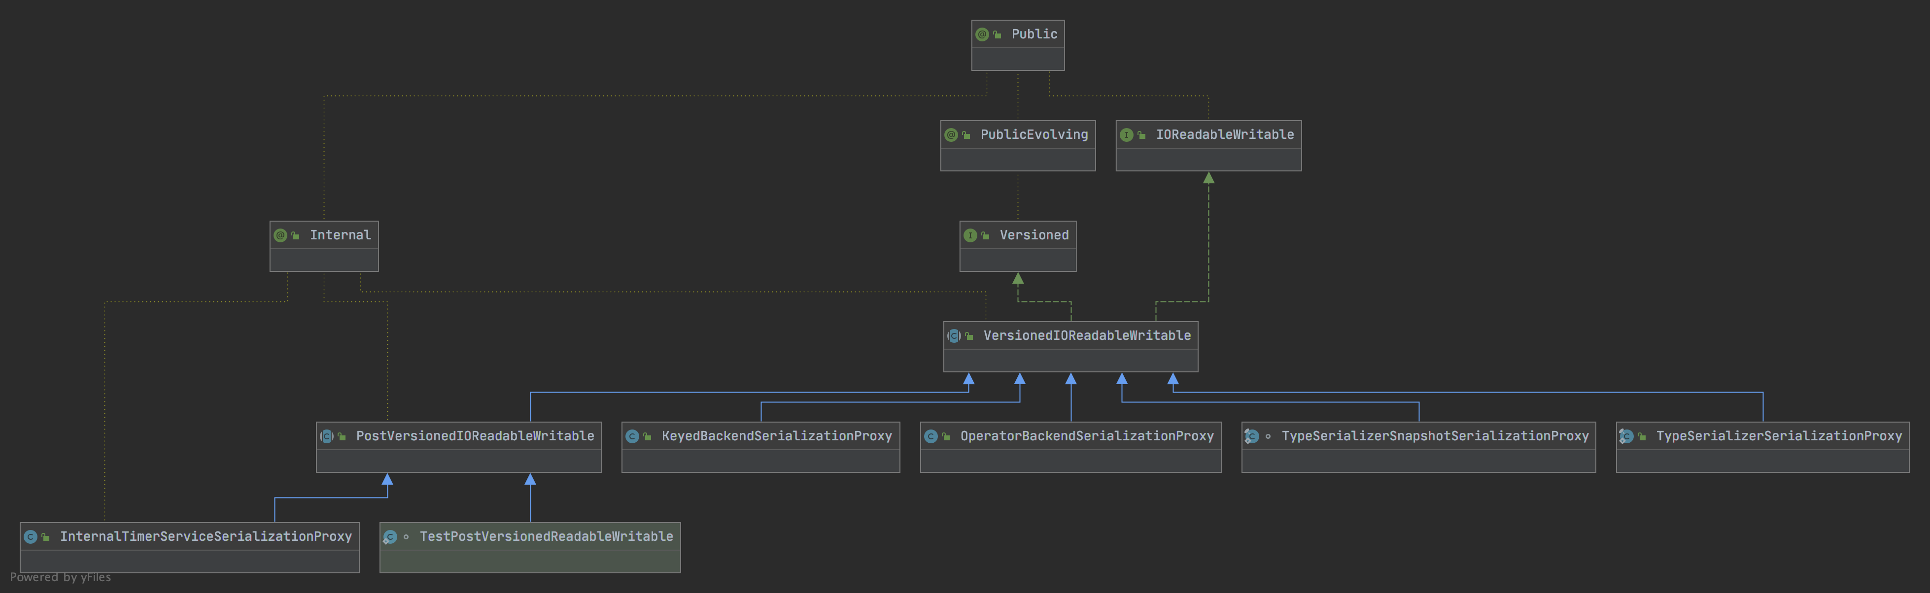Click the Internal node's empty member compartment
Viewport: 1930px width, 593px height.
coord(324,260)
